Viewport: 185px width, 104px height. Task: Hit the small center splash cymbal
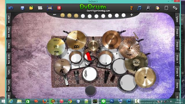[x=93, y=46]
